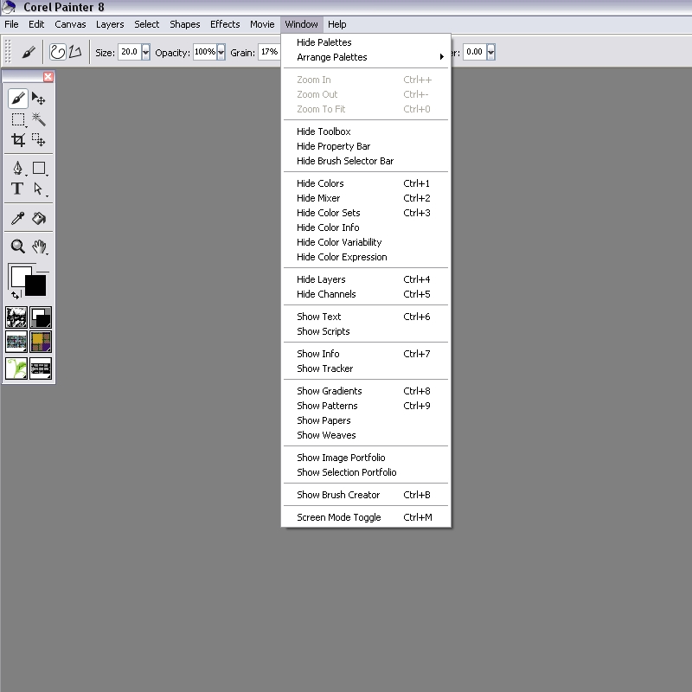Image resolution: width=692 pixels, height=692 pixels.
Task: Open the Weave selector in toolbox
Action: click(41, 342)
